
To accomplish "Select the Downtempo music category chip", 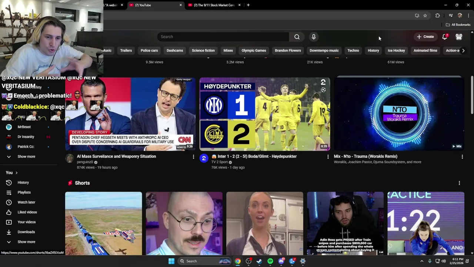I will tap(324, 50).
